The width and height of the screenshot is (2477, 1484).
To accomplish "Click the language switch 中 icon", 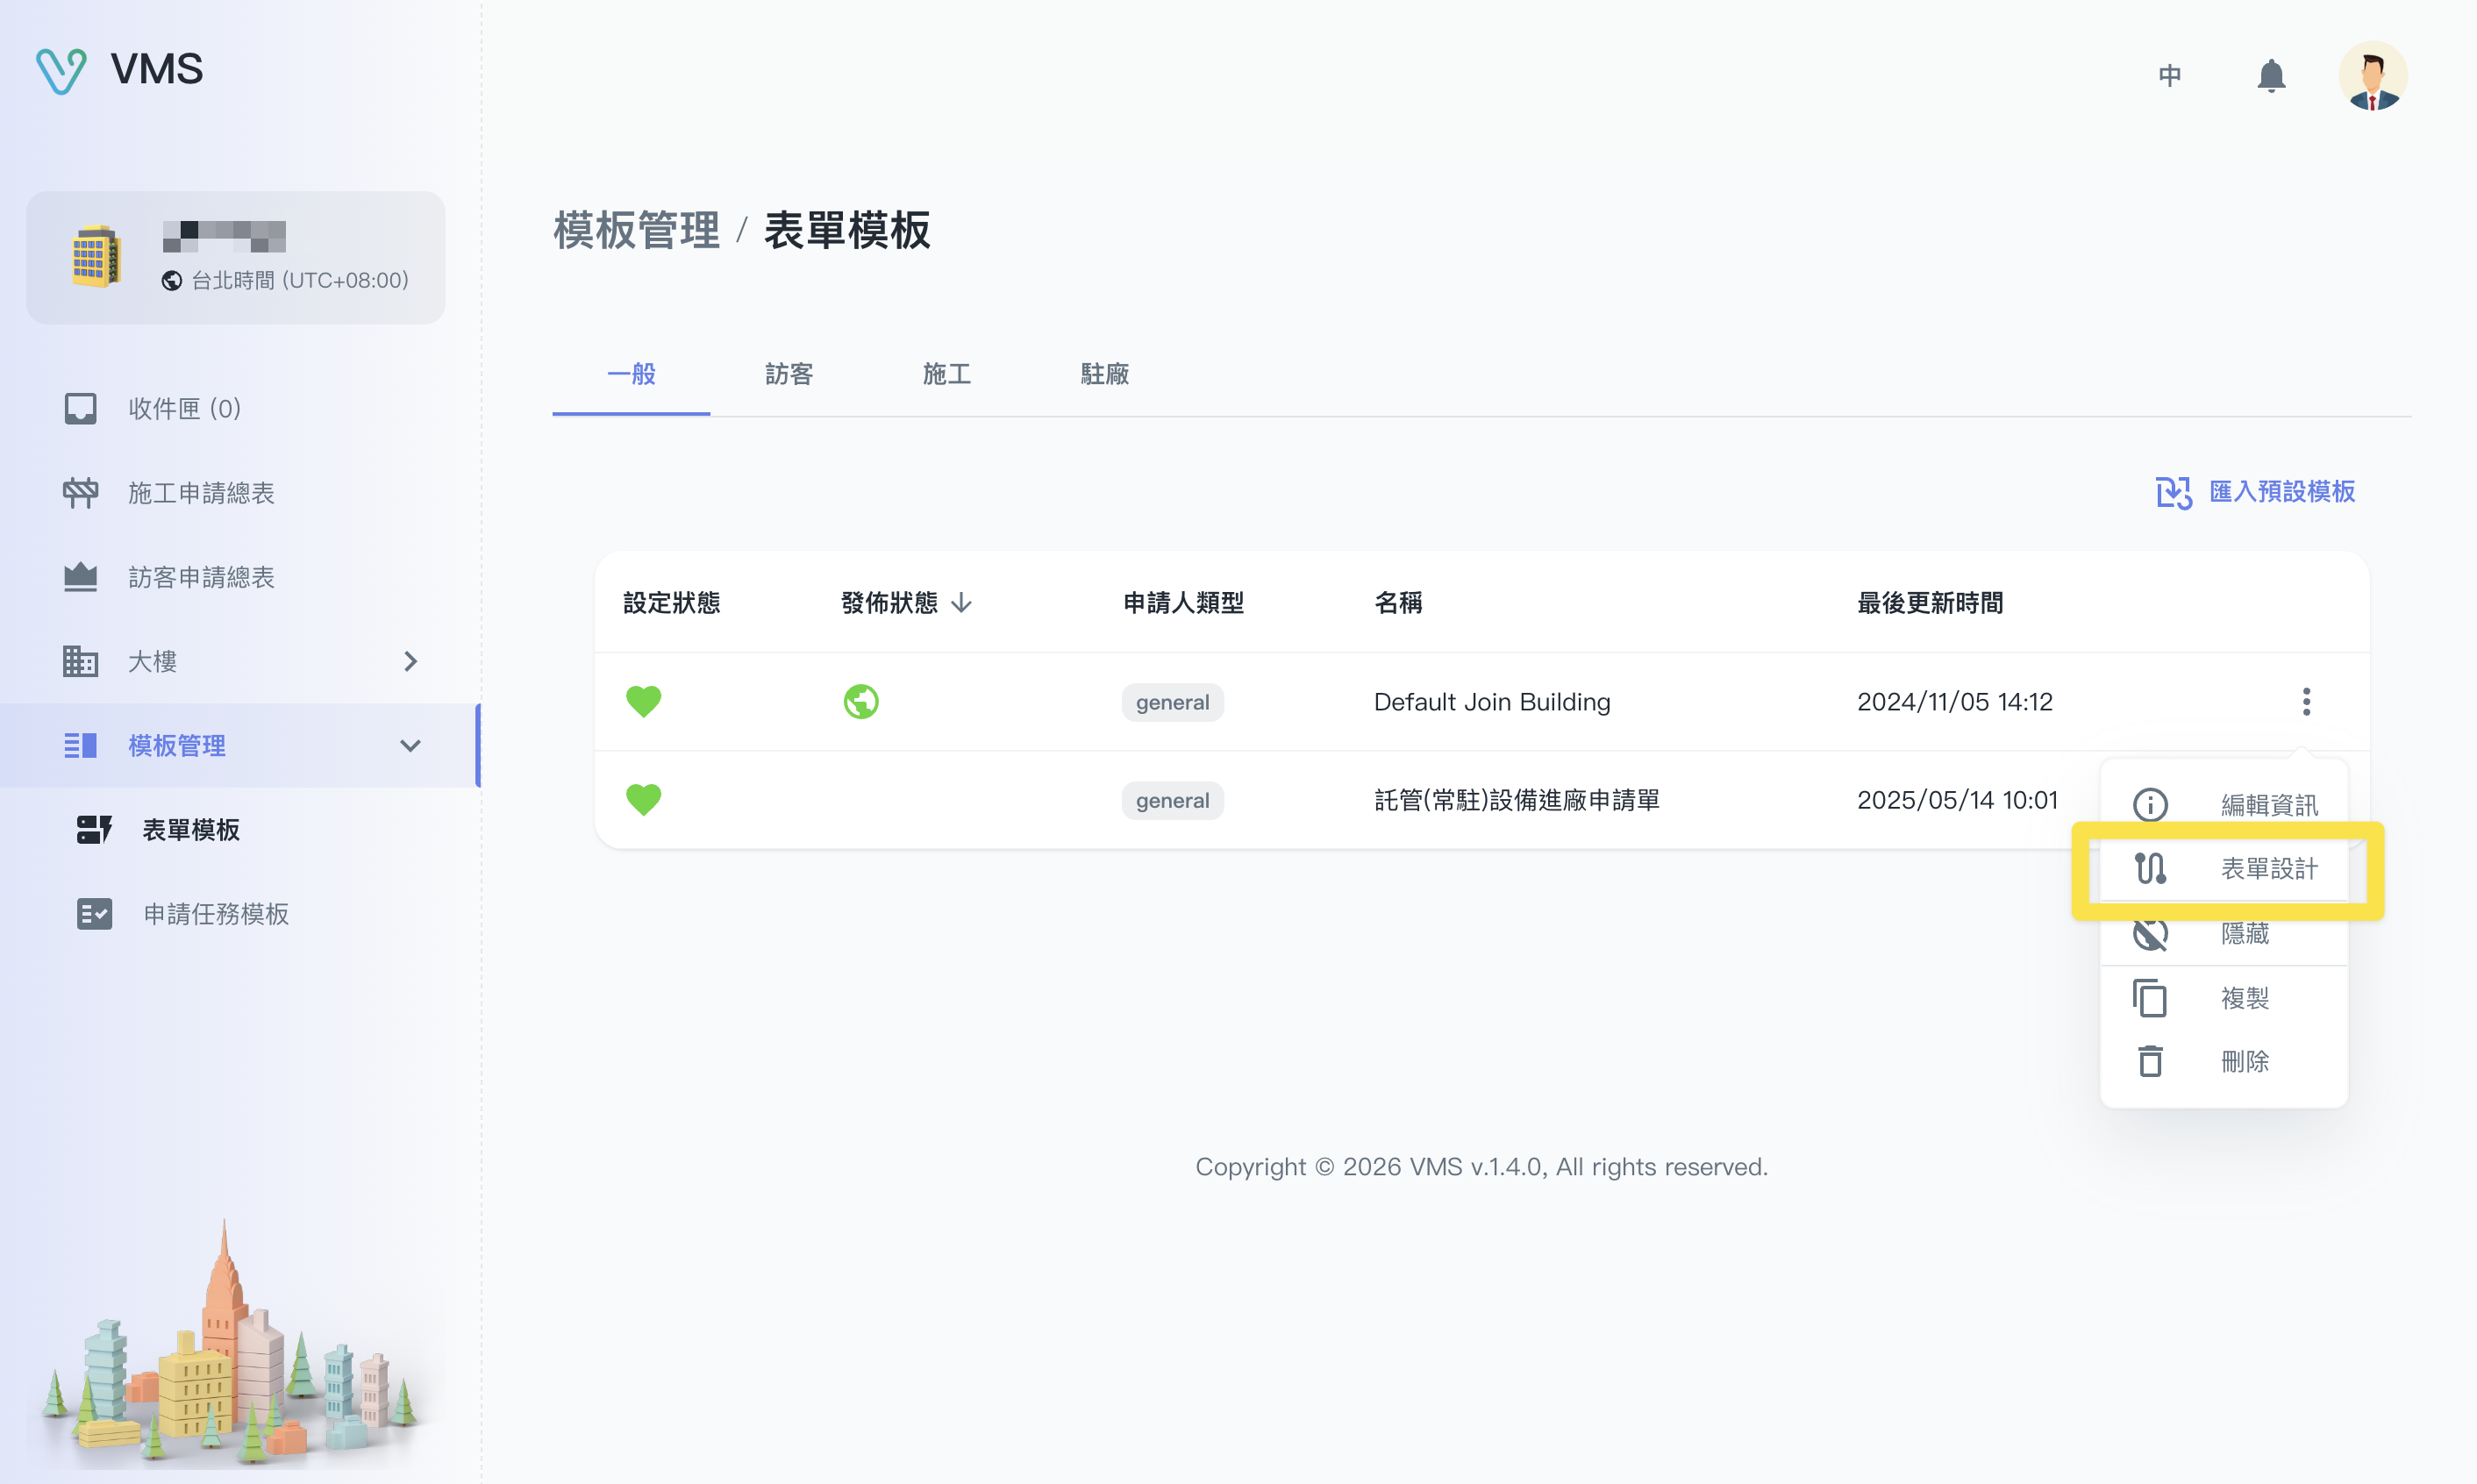I will click(x=2169, y=76).
